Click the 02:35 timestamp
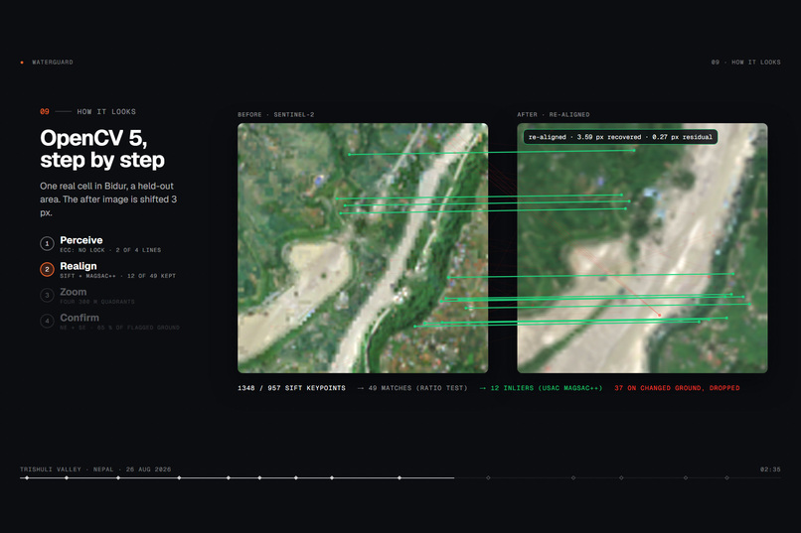The height and width of the screenshot is (533, 801). (770, 469)
